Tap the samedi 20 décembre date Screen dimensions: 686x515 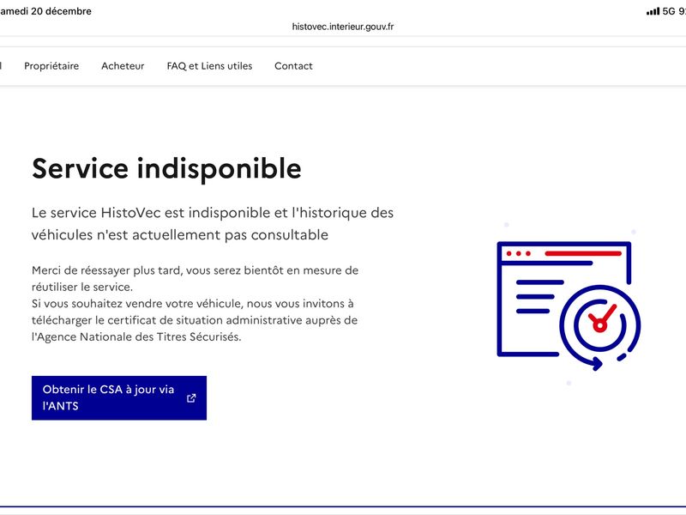pyautogui.click(x=47, y=11)
